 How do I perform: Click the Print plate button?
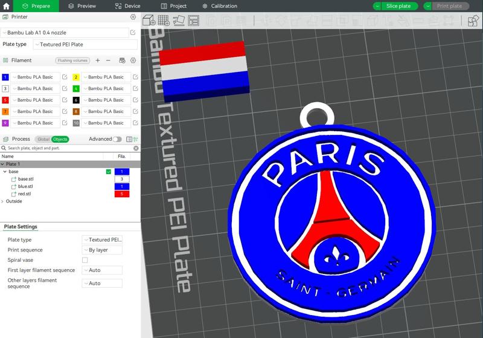(x=450, y=6)
